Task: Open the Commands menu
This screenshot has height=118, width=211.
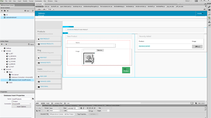Action: click(38, 1)
